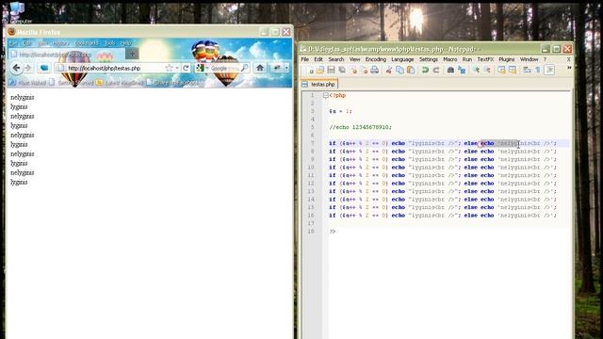Open Computer desktop icon
This screenshot has width=603, height=339.
pyautogui.click(x=17, y=12)
